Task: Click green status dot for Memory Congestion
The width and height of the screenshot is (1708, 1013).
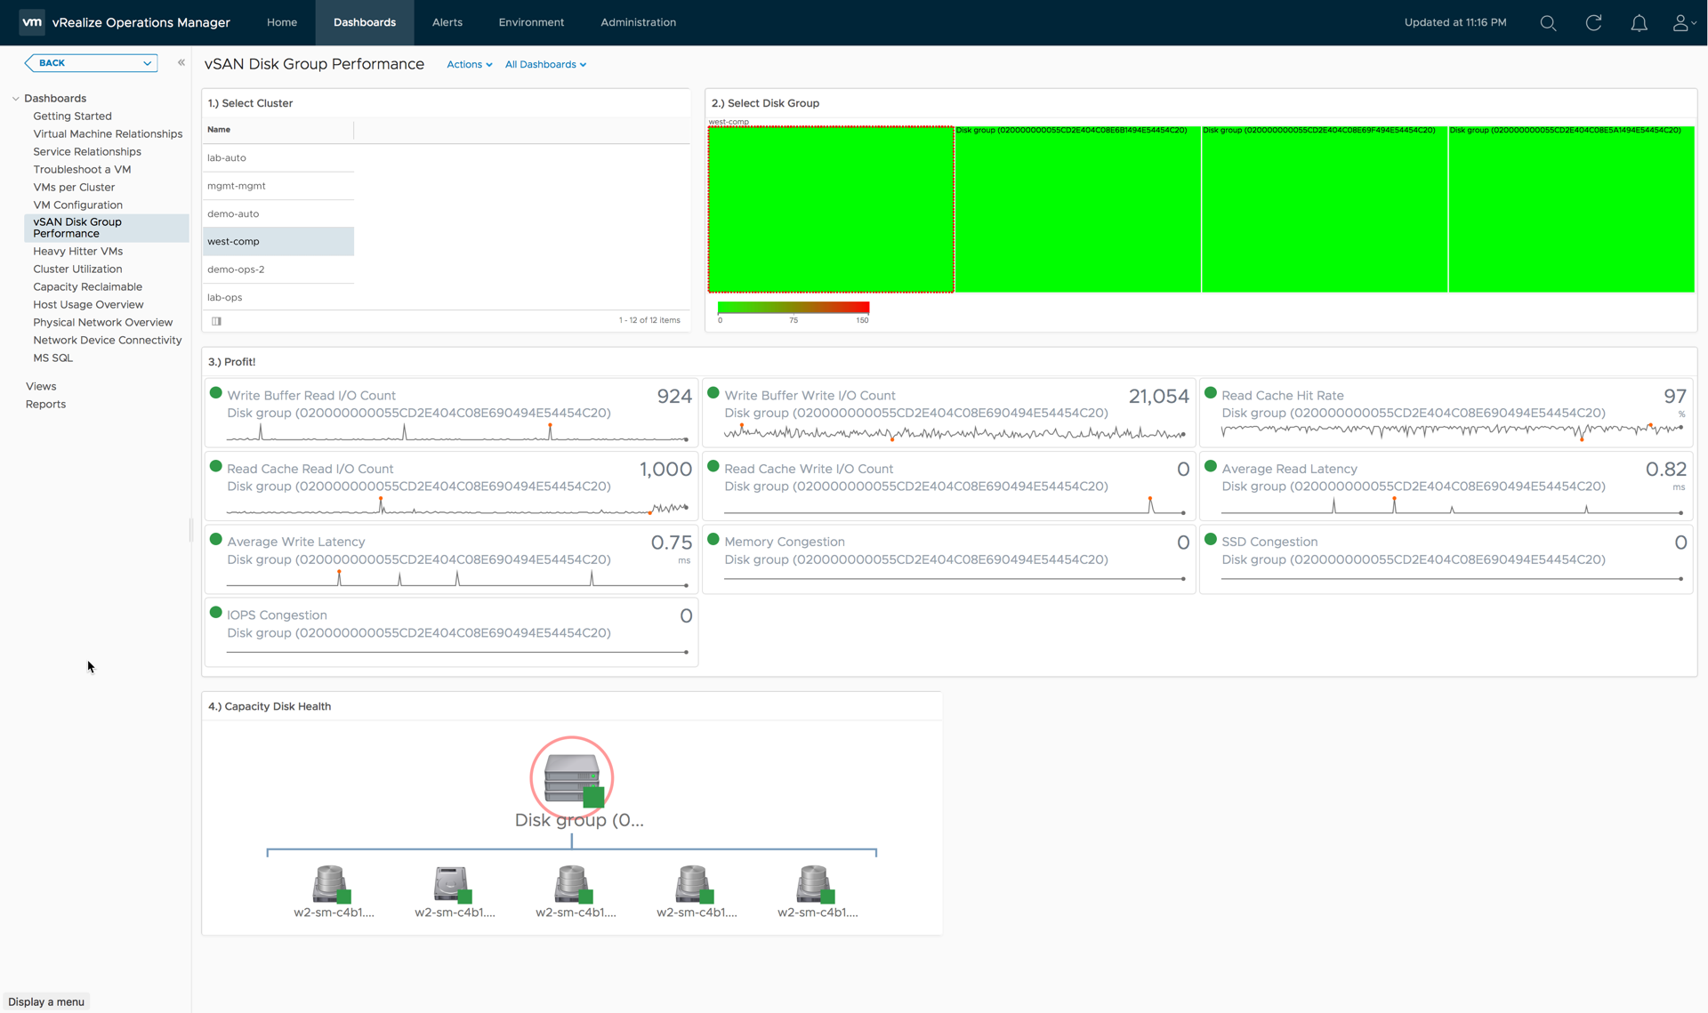Action: [713, 538]
